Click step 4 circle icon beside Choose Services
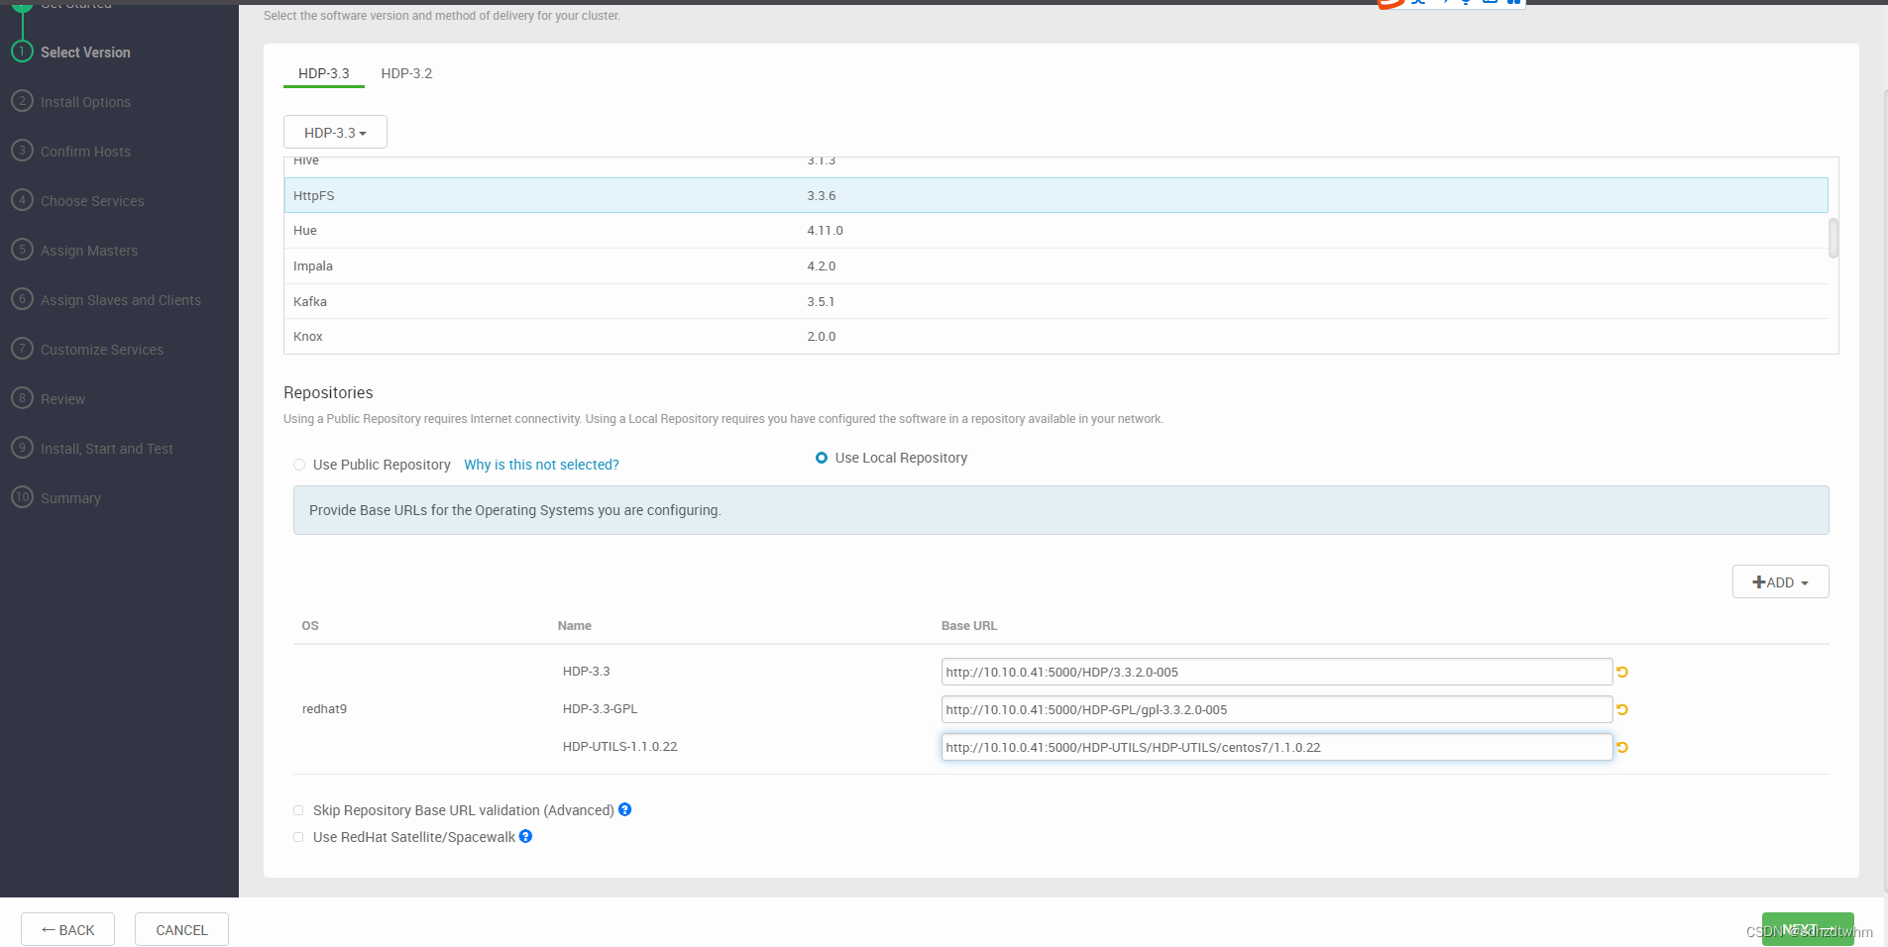1888x947 pixels. pyautogui.click(x=22, y=200)
